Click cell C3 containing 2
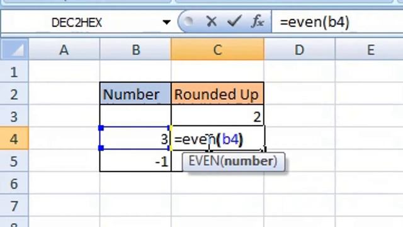403x227 pixels. [217, 116]
